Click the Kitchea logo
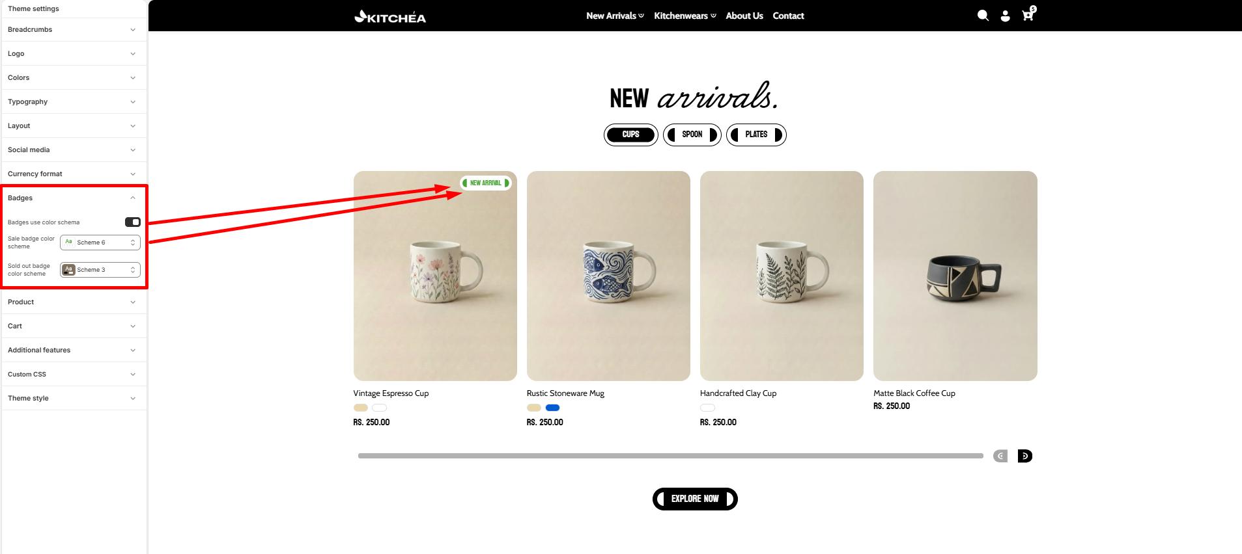Screen dimensions: 1242x554 tap(390, 16)
